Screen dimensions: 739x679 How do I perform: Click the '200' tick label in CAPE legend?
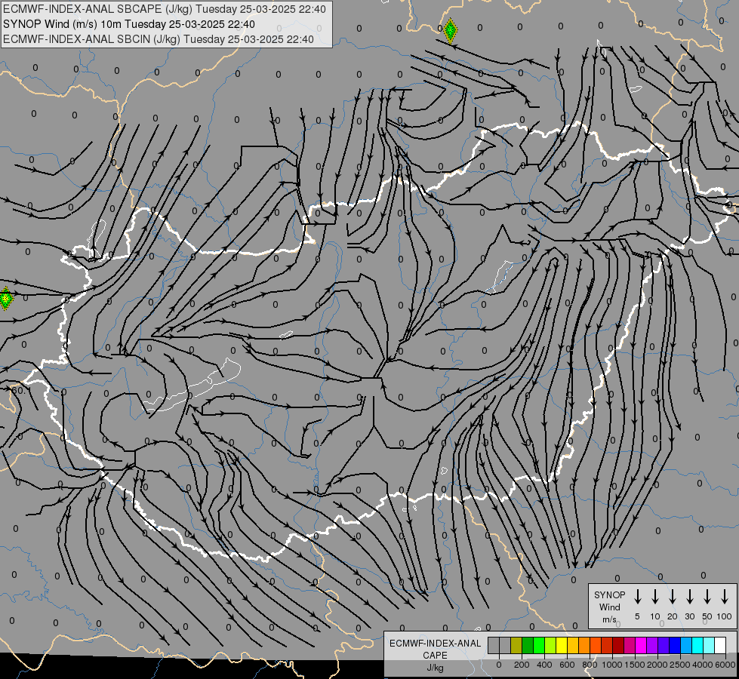click(522, 665)
